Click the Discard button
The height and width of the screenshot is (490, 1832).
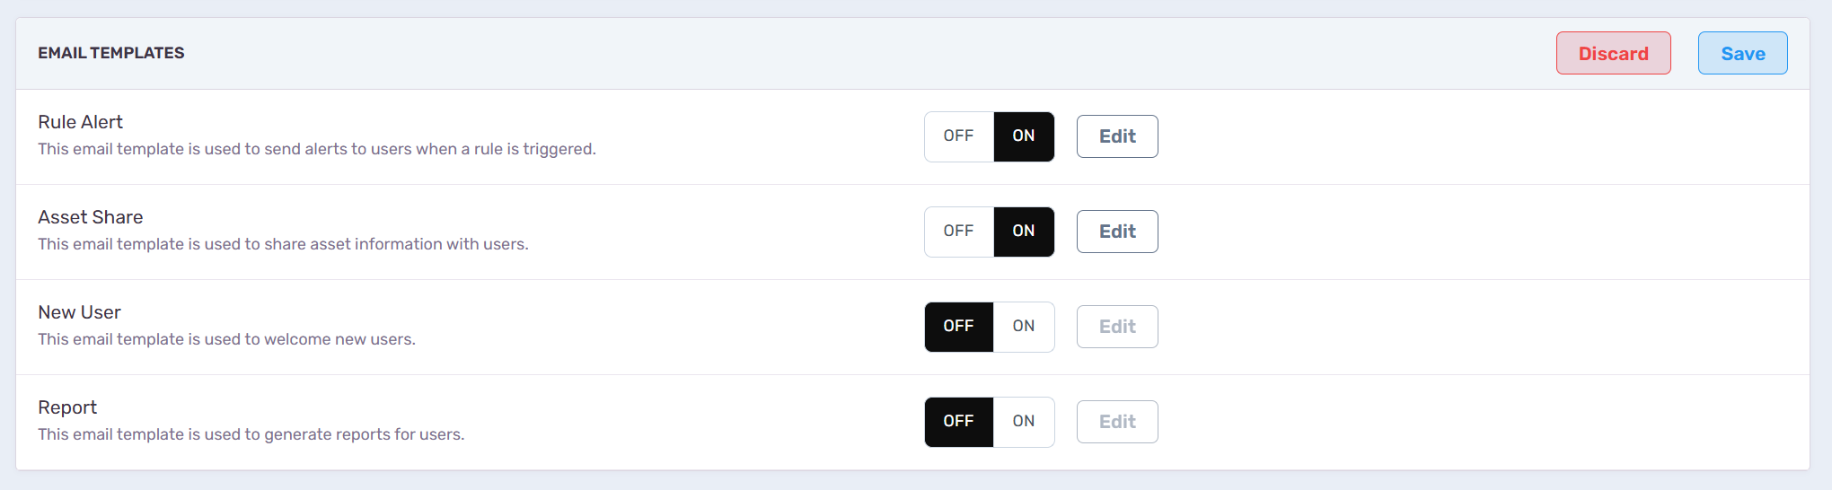pyautogui.click(x=1613, y=54)
